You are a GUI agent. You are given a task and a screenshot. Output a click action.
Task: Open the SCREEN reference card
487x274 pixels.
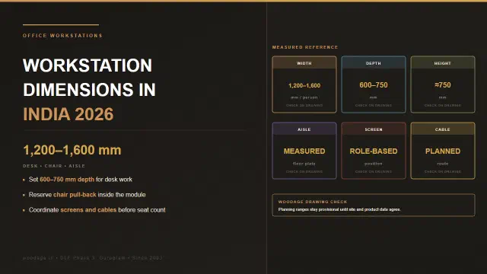(374, 151)
